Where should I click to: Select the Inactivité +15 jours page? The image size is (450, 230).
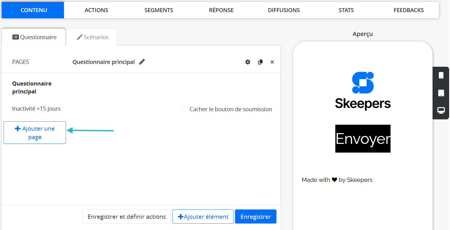coord(36,109)
